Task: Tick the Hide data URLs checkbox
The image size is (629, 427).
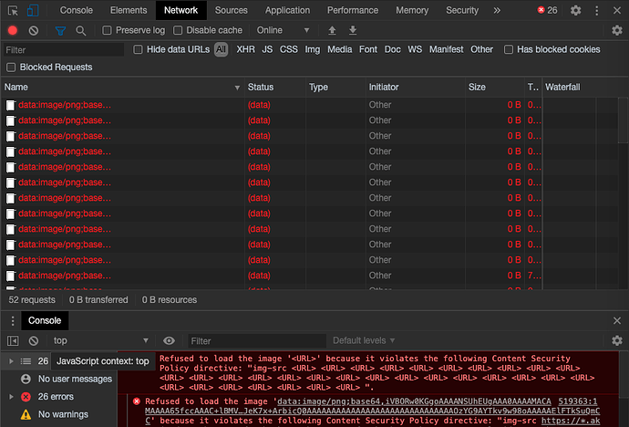Action: coord(139,49)
